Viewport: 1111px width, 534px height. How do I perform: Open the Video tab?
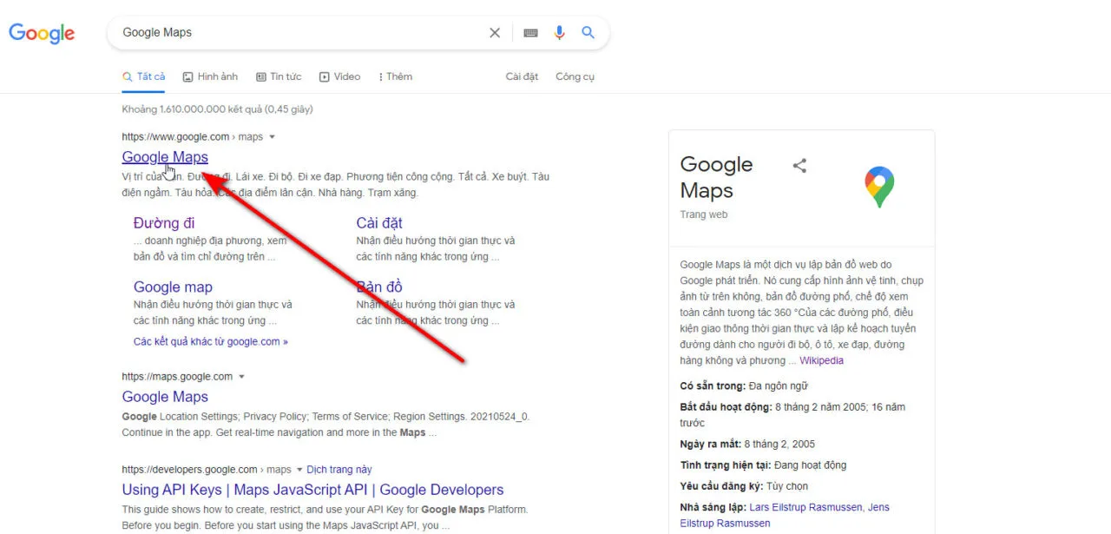pos(339,76)
